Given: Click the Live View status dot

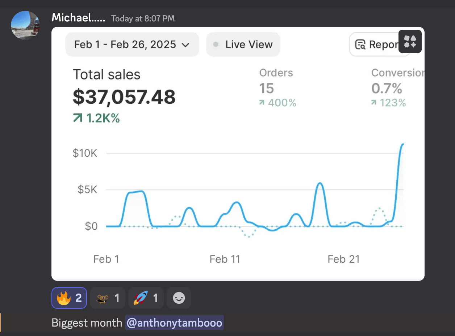Looking at the screenshot, I should 216,45.
